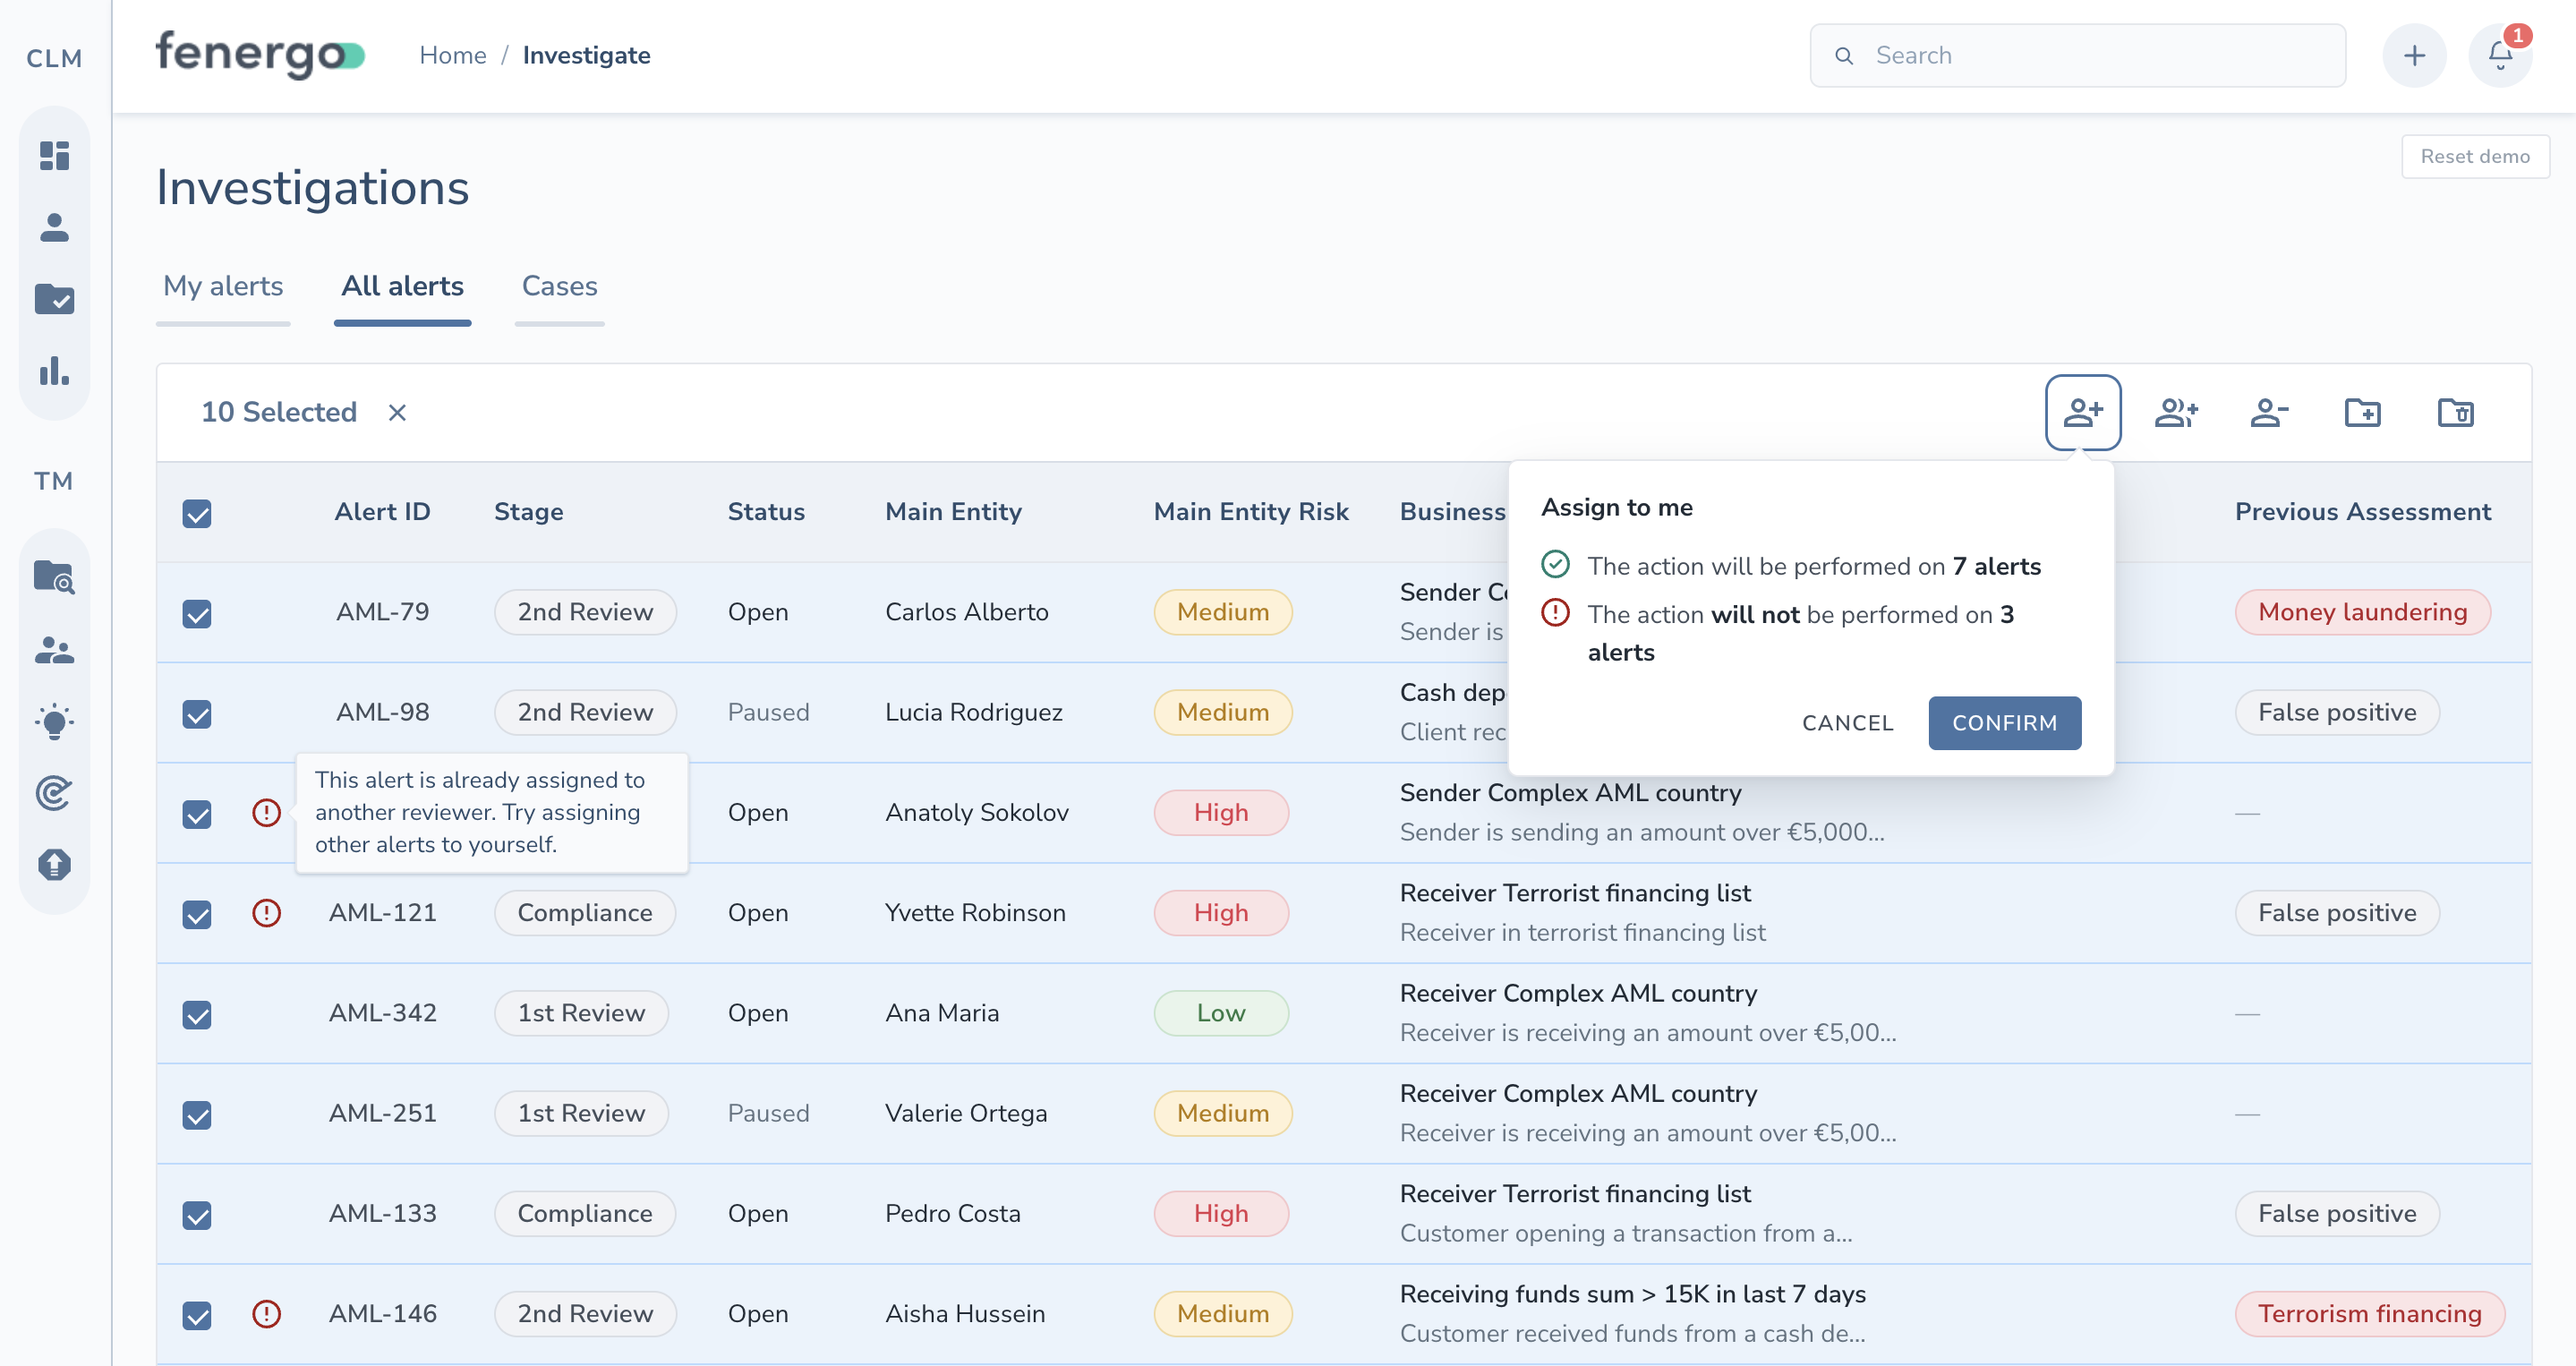
Task: Click the Reset demo button
Action: 2475,156
